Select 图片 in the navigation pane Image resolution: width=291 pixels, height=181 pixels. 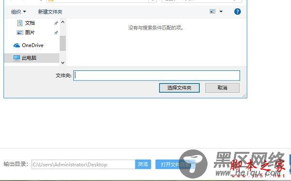coord(30,33)
